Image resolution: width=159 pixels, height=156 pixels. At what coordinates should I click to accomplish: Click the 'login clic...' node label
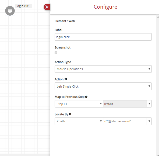point(24,6)
